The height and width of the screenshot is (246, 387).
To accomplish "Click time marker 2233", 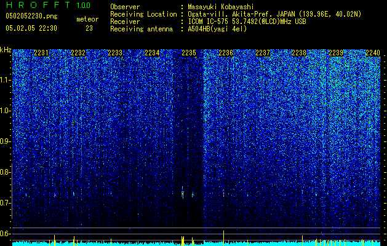I will click(115, 53).
